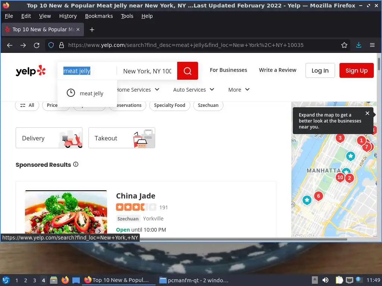
Task: Open the History menu
Action: (68, 16)
